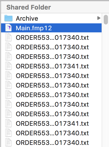Select ORDER553 file just below first 017341.txt

pos(52,76)
